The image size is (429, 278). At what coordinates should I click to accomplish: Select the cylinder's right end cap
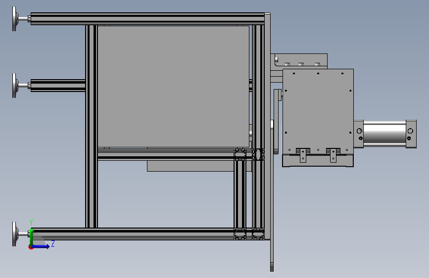pyautogui.click(x=411, y=134)
